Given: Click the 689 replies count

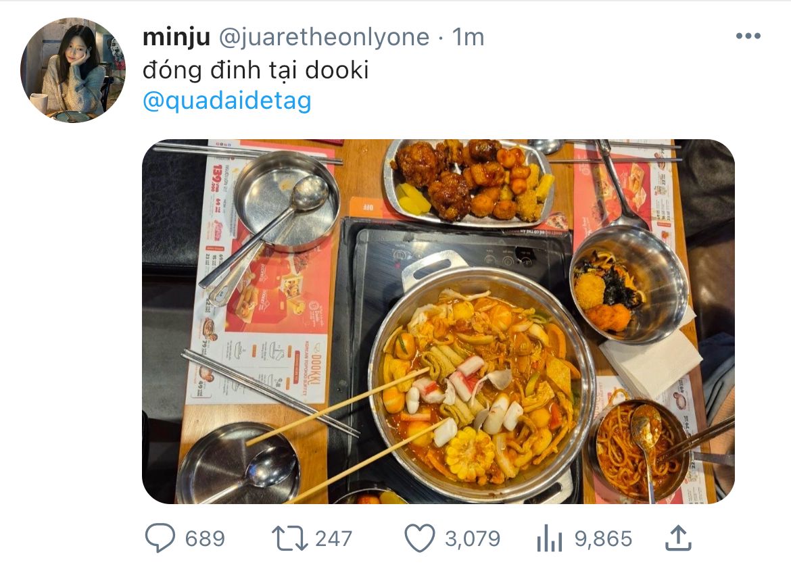Looking at the screenshot, I should click(x=204, y=539).
